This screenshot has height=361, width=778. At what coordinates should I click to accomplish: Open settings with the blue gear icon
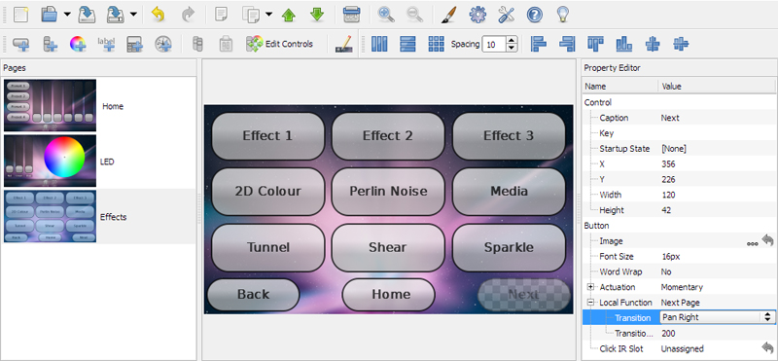coord(477,15)
